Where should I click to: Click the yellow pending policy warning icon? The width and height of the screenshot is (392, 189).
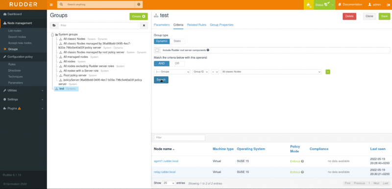tap(309, 5)
